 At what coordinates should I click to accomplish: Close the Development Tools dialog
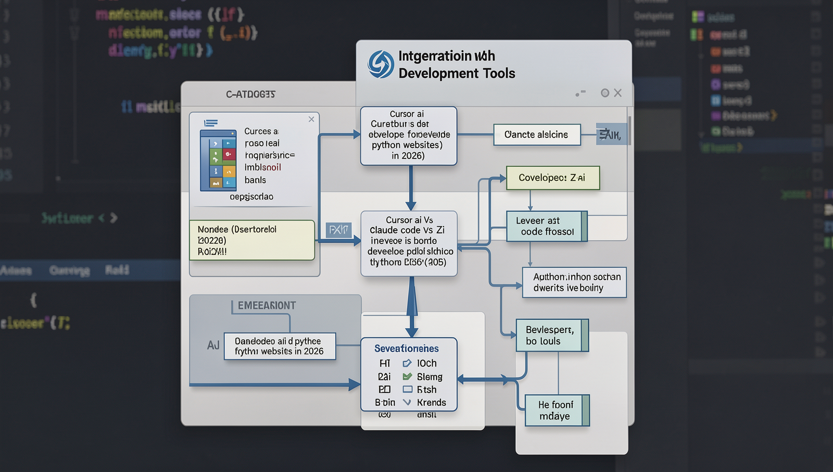(618, 93)
